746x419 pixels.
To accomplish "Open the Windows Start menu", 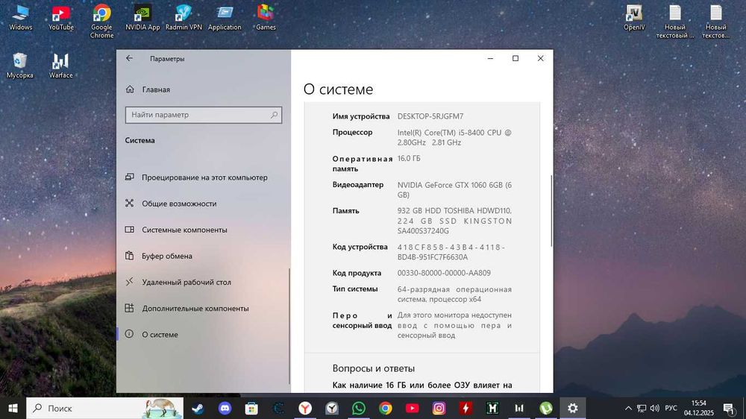I will [x=13, y=408].
